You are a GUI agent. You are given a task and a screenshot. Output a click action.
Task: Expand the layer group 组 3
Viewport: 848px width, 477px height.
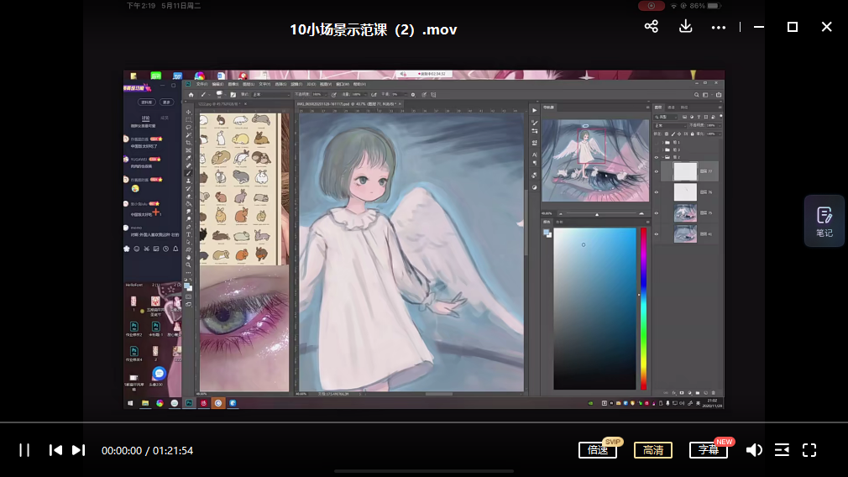click(662, 149)
